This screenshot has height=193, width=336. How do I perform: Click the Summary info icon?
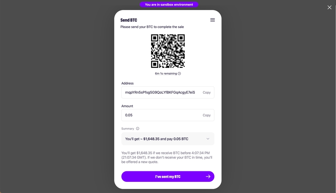[x=137, y=128]
